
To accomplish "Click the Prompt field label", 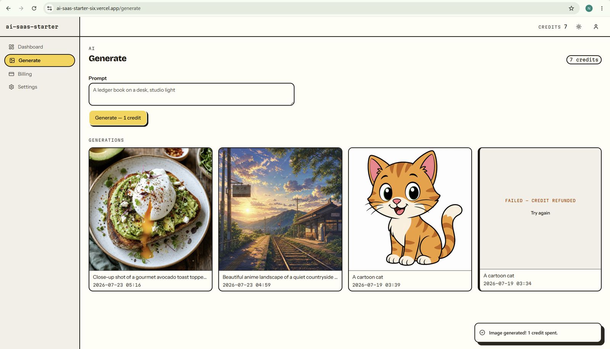I will point(98,78).
